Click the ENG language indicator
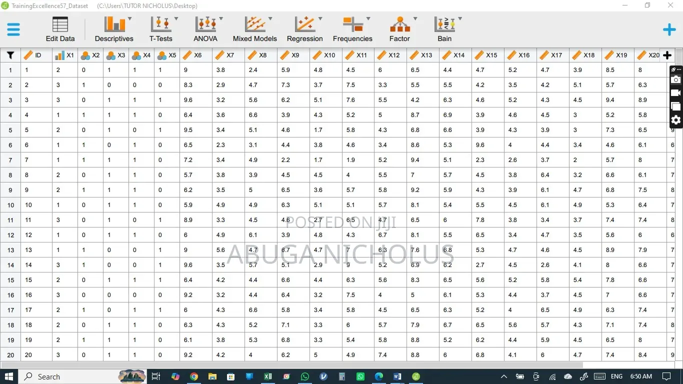 [x=616, y=376]
